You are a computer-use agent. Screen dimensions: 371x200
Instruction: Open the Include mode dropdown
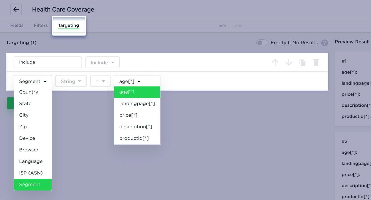pyautogui.click(x=102, y=62)
